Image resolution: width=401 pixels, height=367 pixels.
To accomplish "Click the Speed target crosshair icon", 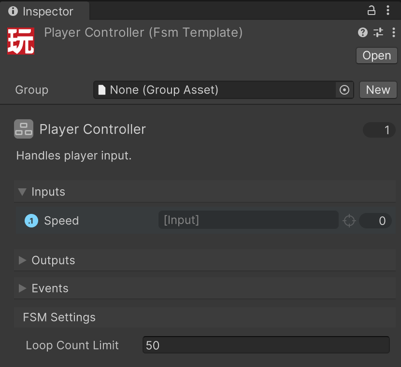I will 349,221.
